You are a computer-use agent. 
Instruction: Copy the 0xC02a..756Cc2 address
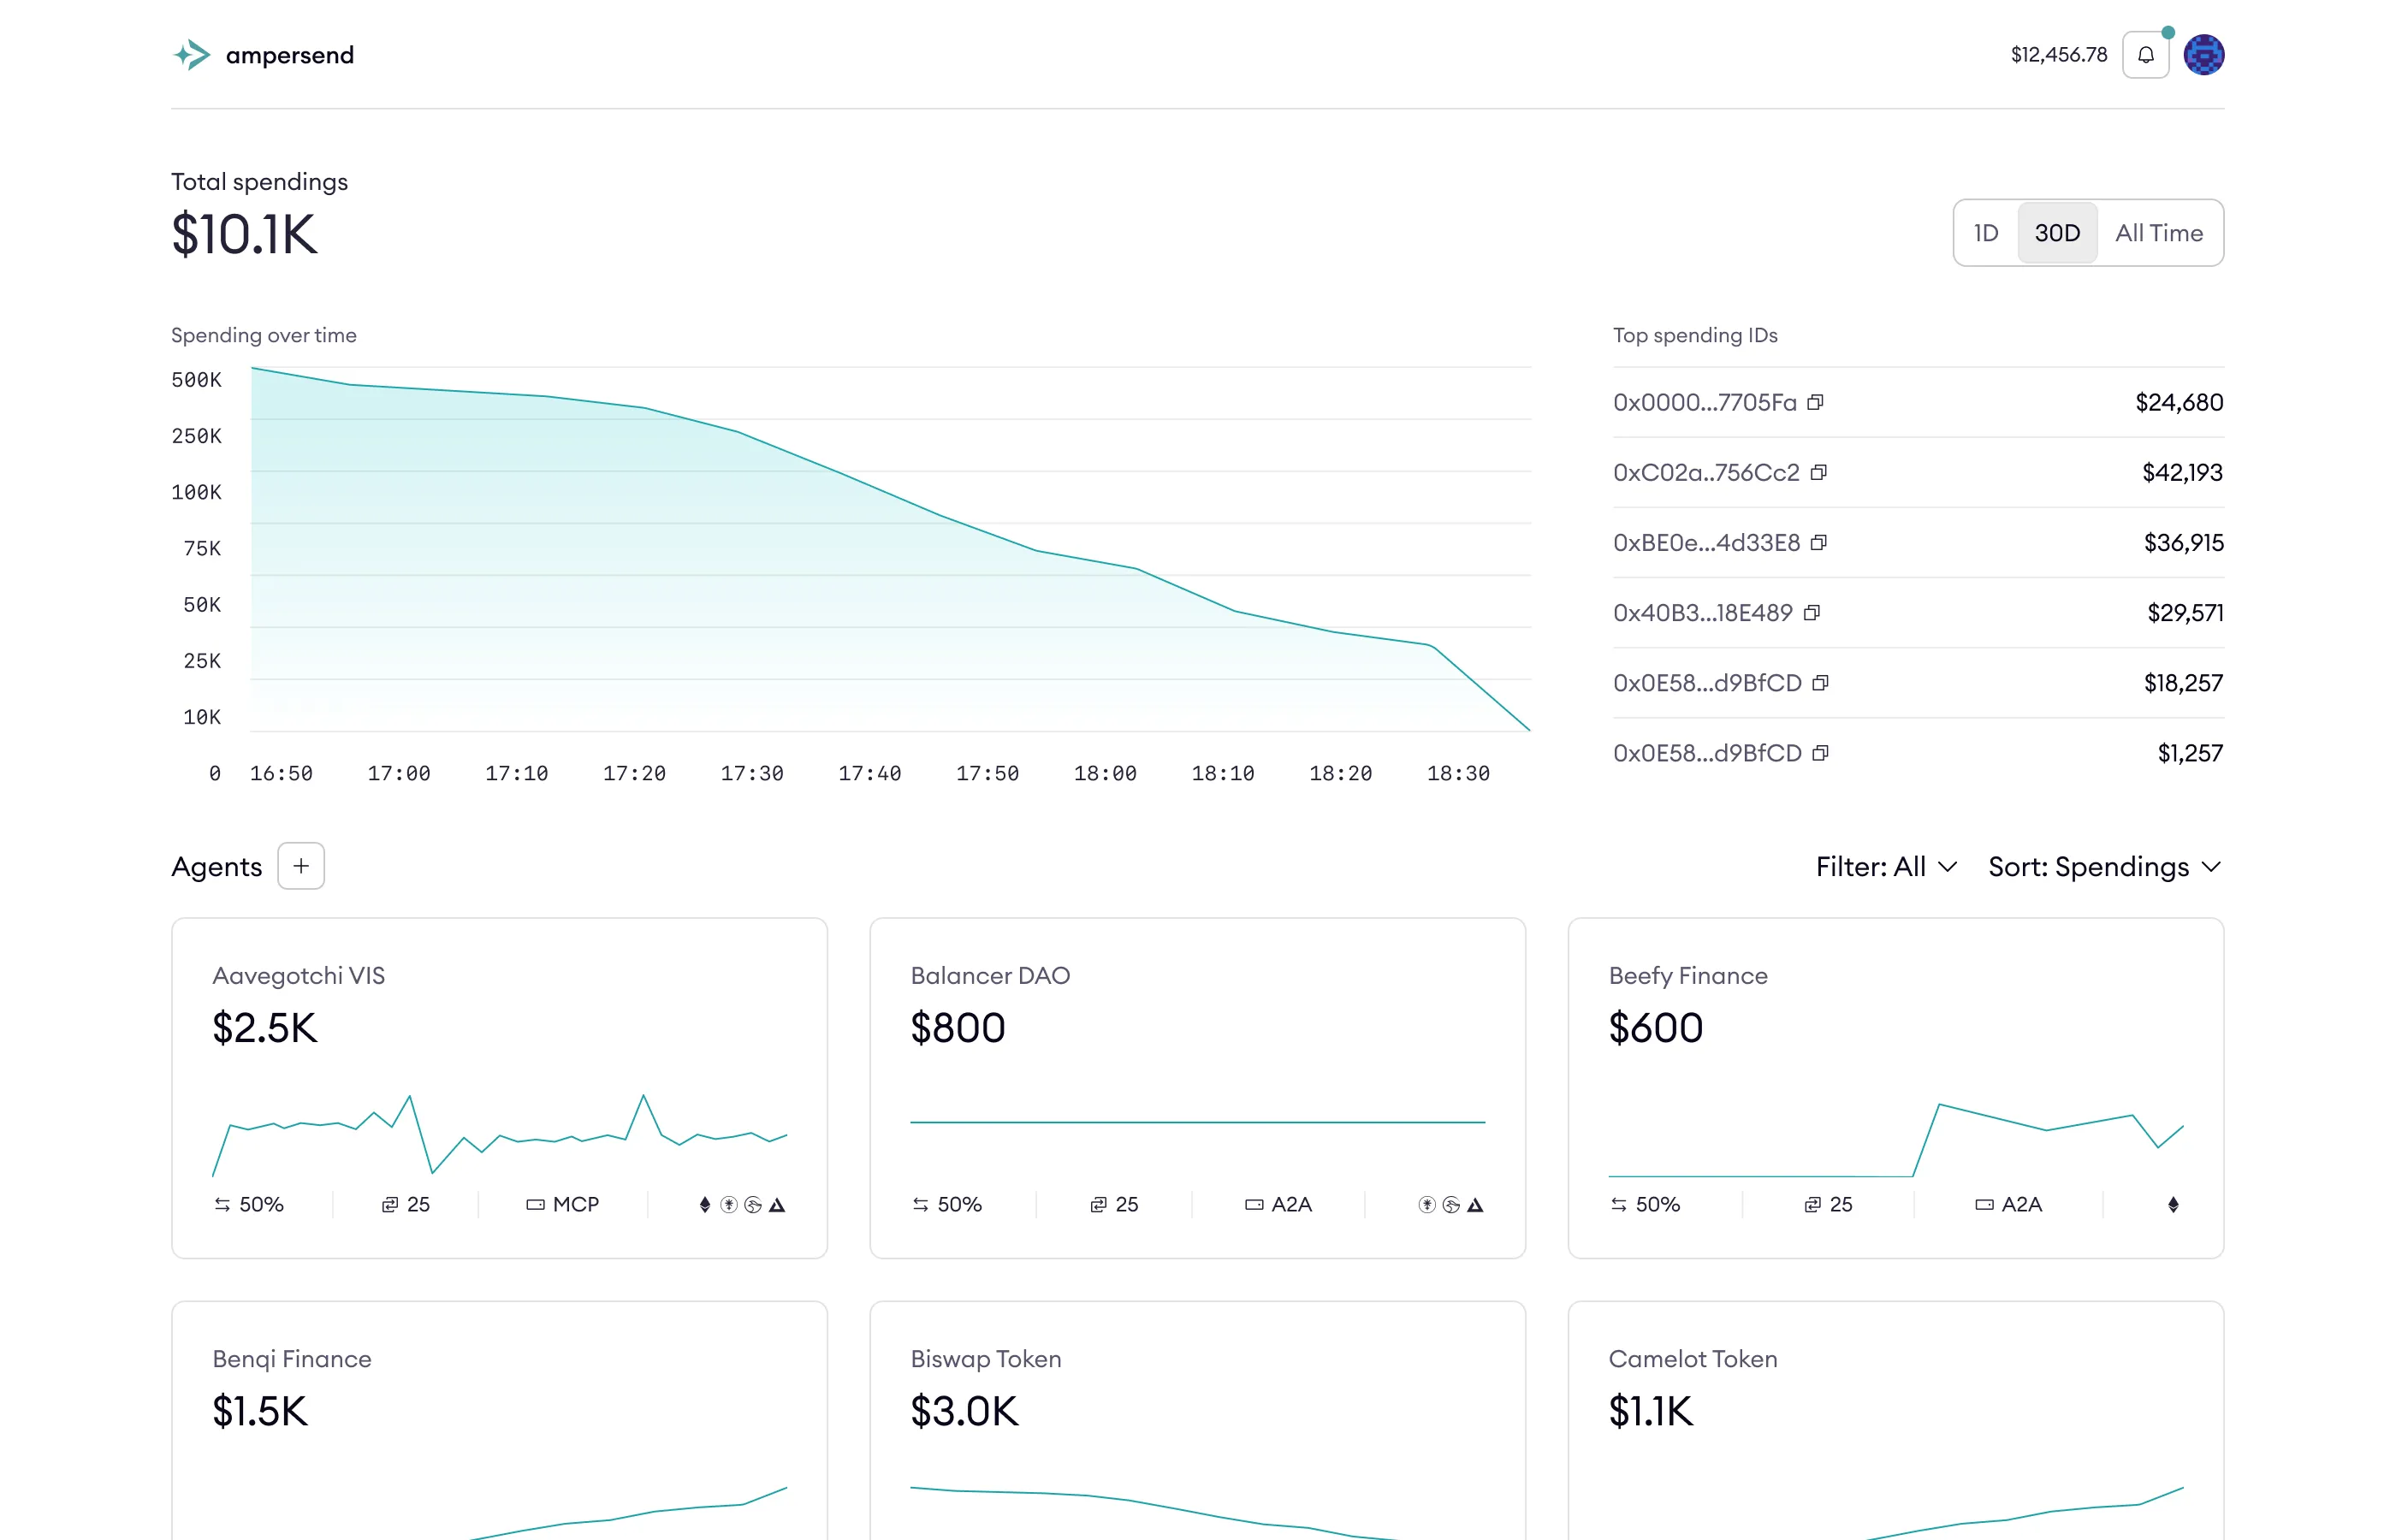(1818, 472)
